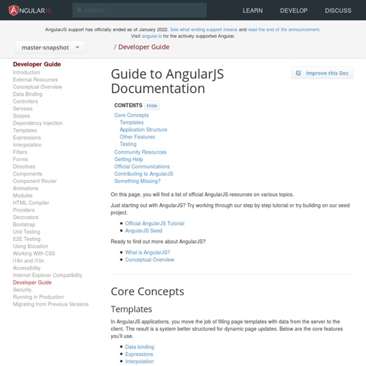Viewport: 366px width, 366px height.
Task: Click the search magnifier icon
Action: tap(79, 10)
